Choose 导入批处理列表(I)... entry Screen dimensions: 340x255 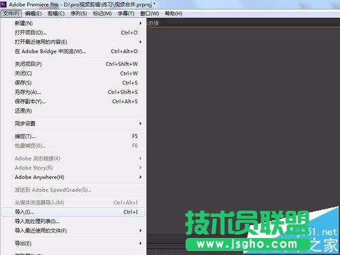click(73, 222)
